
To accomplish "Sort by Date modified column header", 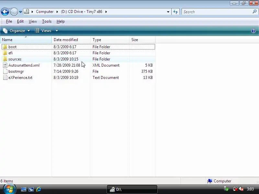I will pyautogui.click(x=71, y=40).
